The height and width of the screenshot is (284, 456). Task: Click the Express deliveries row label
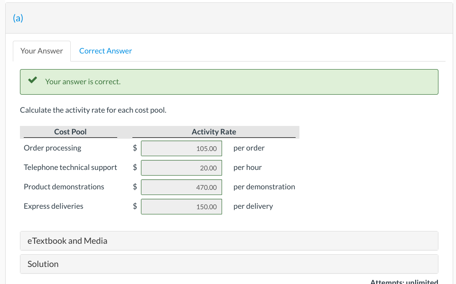pyautogui.click(x=53, y=206)
